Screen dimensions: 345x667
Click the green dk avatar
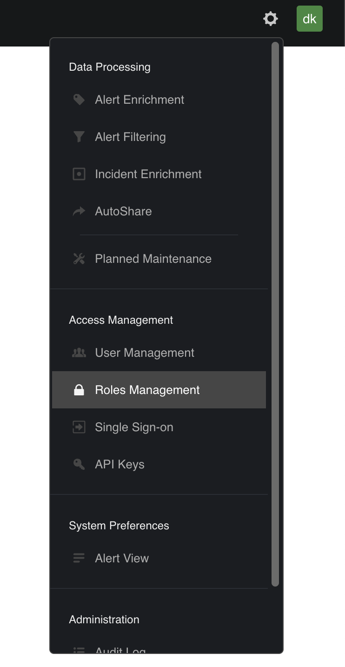pyautogui.click(x=310, y=19)
